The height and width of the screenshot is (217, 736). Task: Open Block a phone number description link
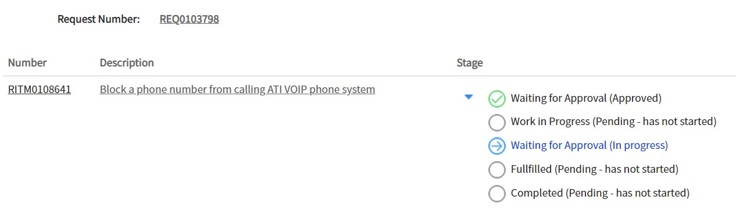pos(237,90)
